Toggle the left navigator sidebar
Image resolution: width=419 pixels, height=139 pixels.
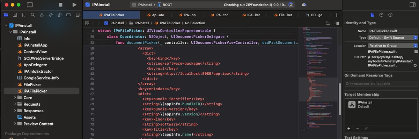click(30, 5)
